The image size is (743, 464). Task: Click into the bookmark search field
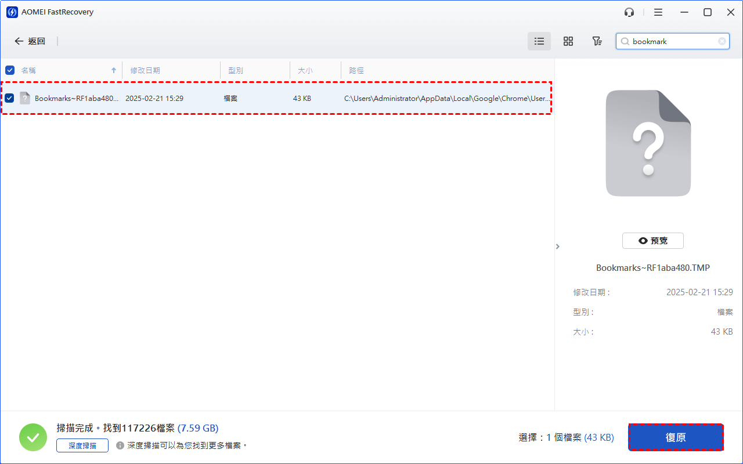(673, 41)
